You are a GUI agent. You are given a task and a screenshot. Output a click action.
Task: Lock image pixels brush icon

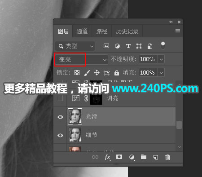coord(87,73)
